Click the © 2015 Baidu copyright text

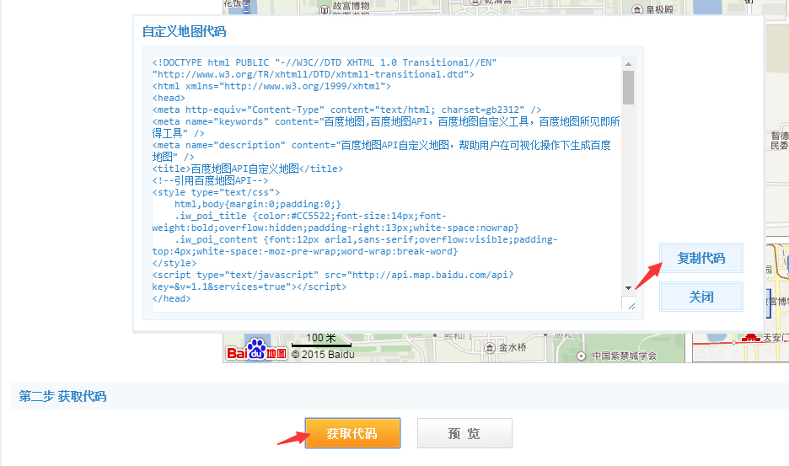(323, 354)
